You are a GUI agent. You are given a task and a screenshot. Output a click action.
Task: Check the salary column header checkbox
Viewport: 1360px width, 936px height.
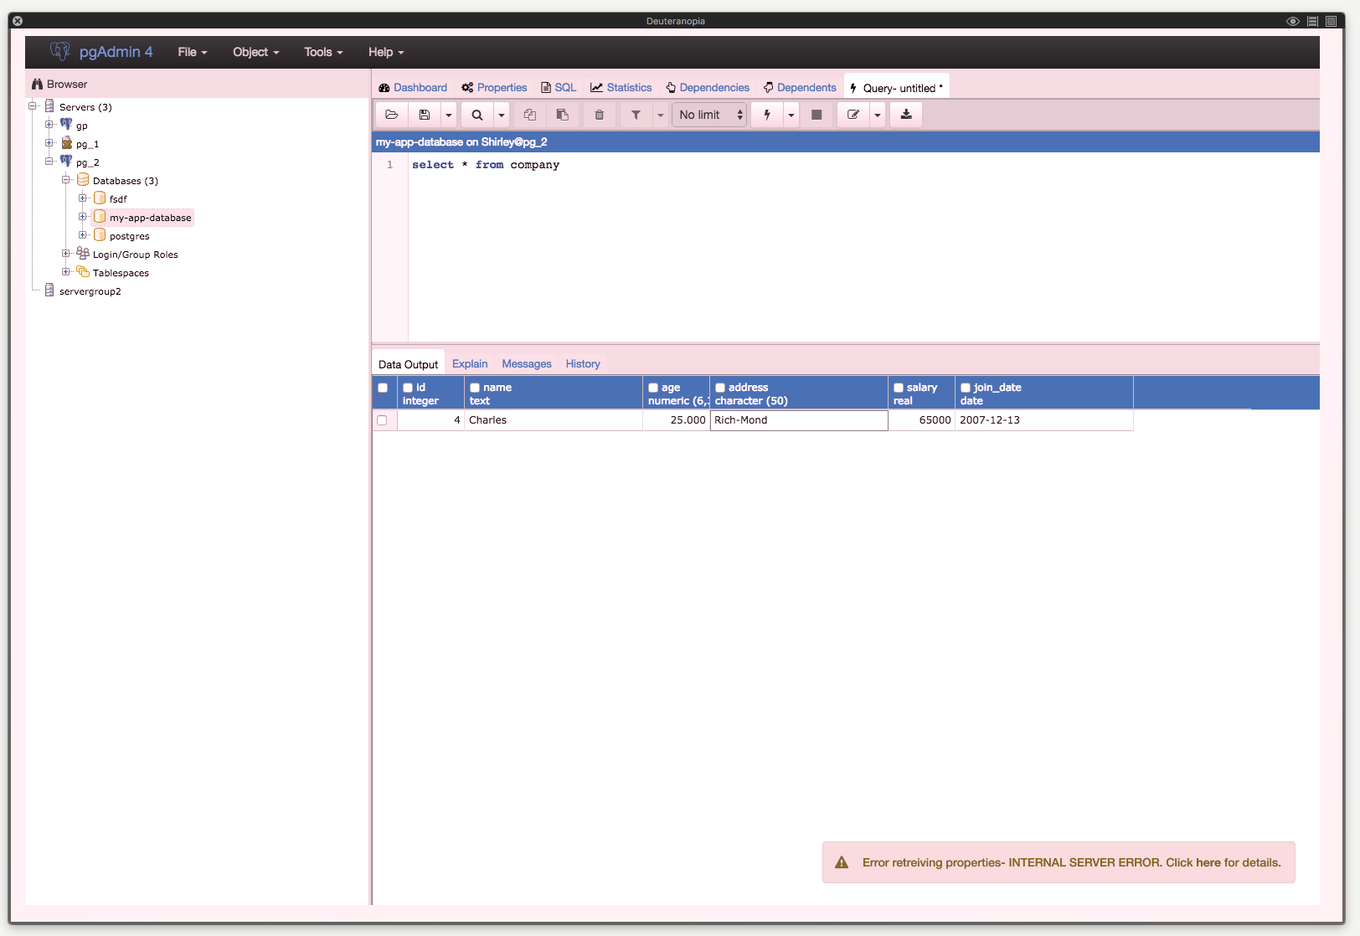(899, 388)
